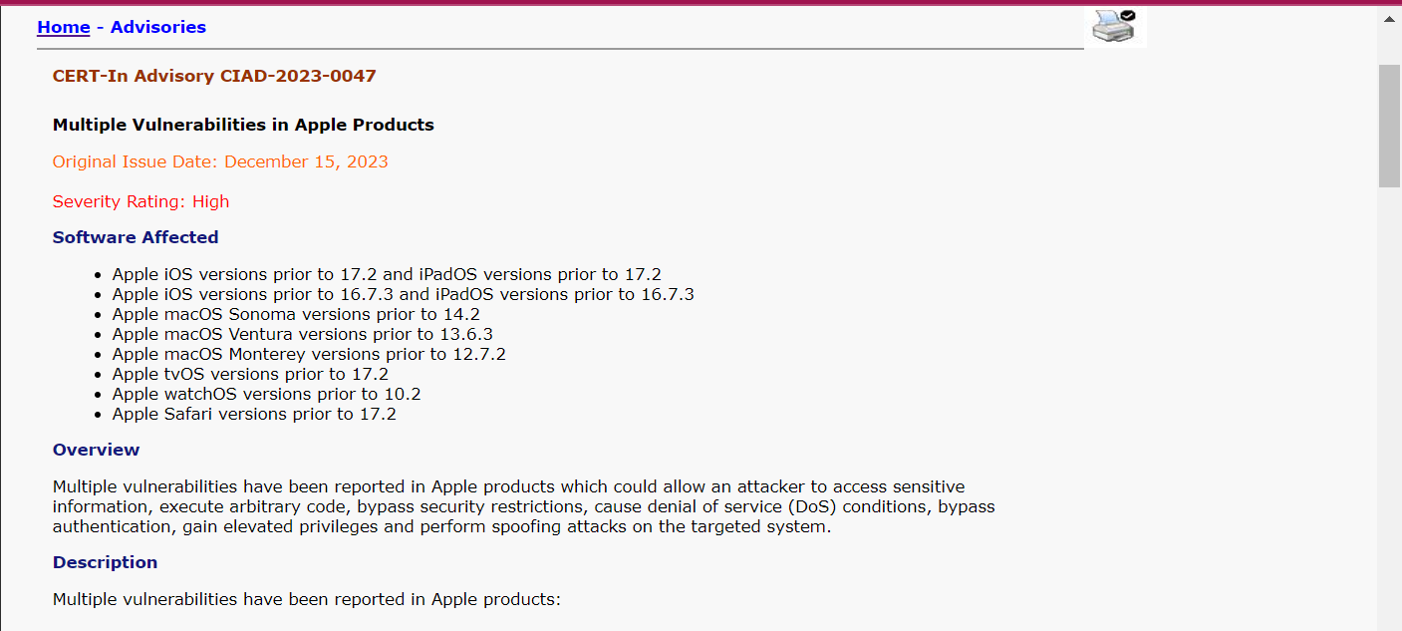Click the Apple tvOS list item
This screenshot has height=631, width=1402.
coord(250,374)
